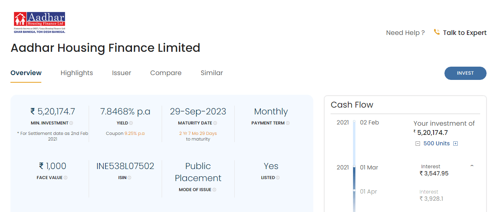
Task: Click the ₹ 5,20,174.7 min investment value
Action: click(x=53, y=111)
